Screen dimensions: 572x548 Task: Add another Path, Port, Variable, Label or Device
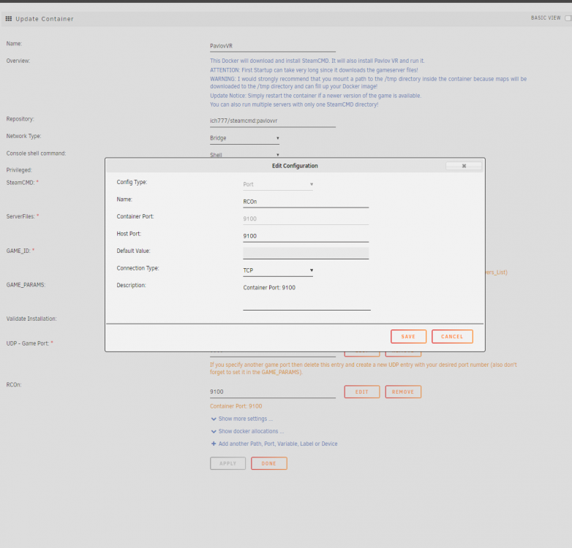[x=278, y=444]
